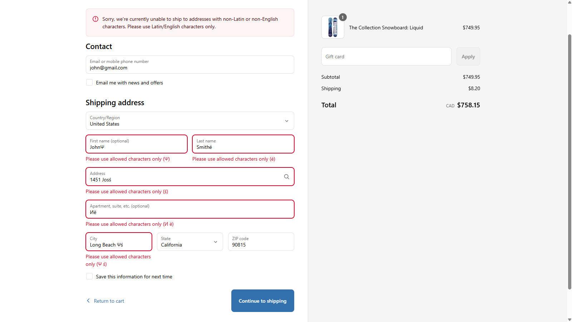This screenshot has width=572, height=322.
Task: Select the Last name field
Action: point(243,144)
